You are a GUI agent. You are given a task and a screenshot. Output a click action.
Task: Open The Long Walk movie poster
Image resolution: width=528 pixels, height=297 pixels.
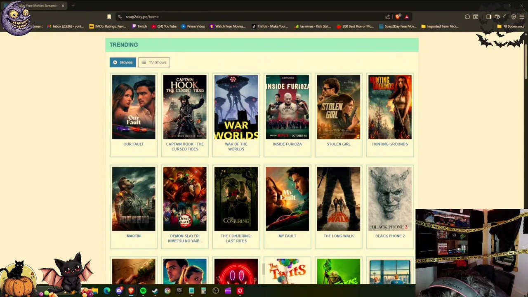339,199
